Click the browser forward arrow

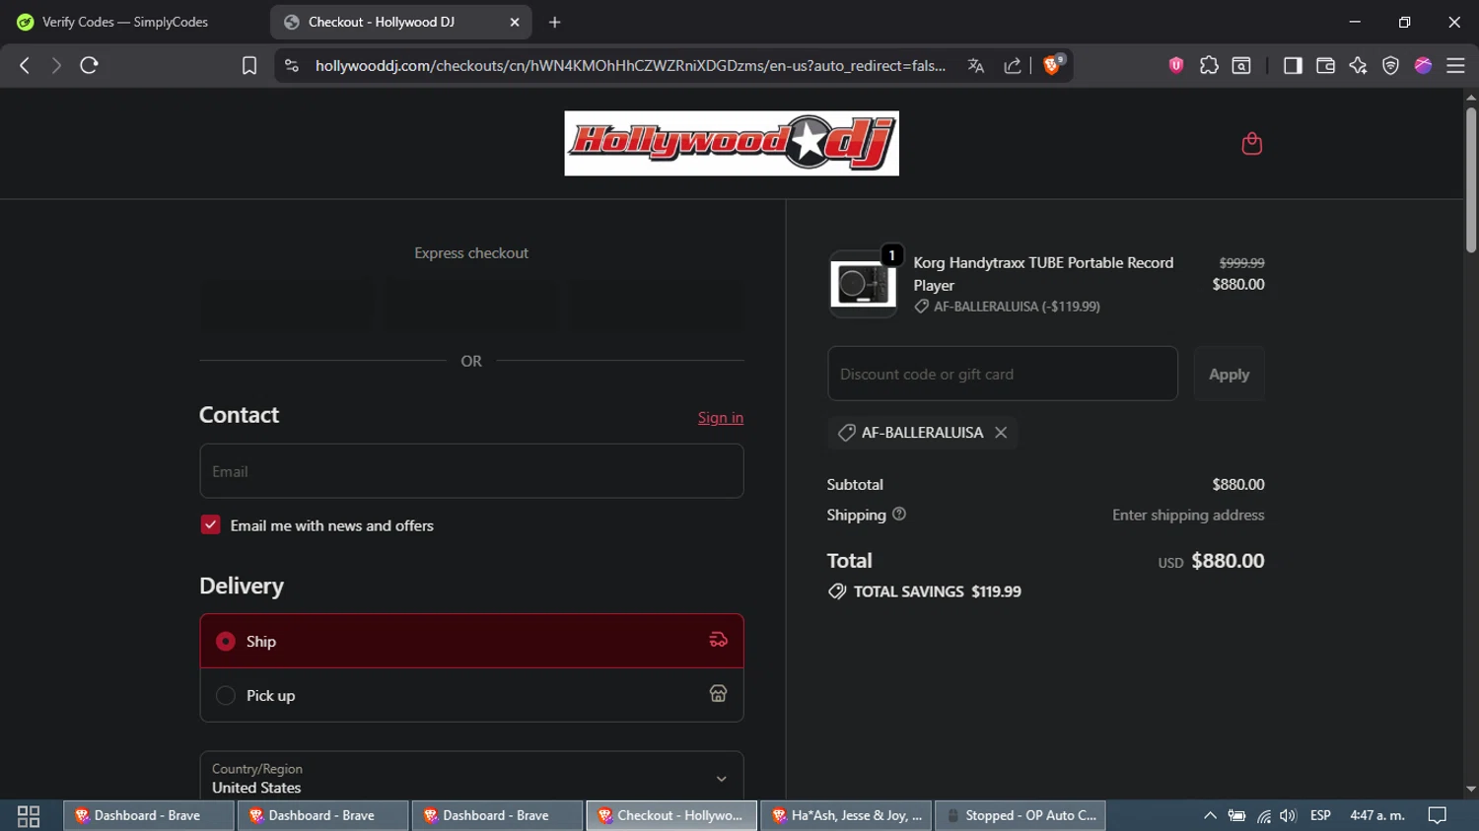click(x=56, y=65)
